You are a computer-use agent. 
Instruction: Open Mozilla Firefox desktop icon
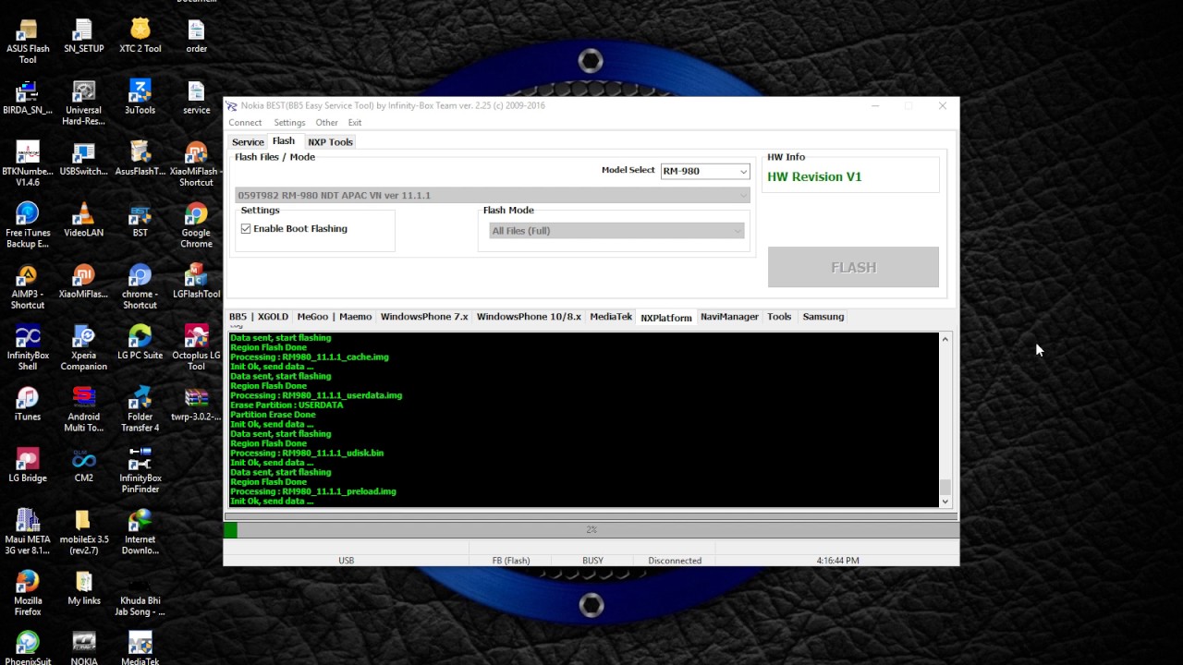pos(28,593)
